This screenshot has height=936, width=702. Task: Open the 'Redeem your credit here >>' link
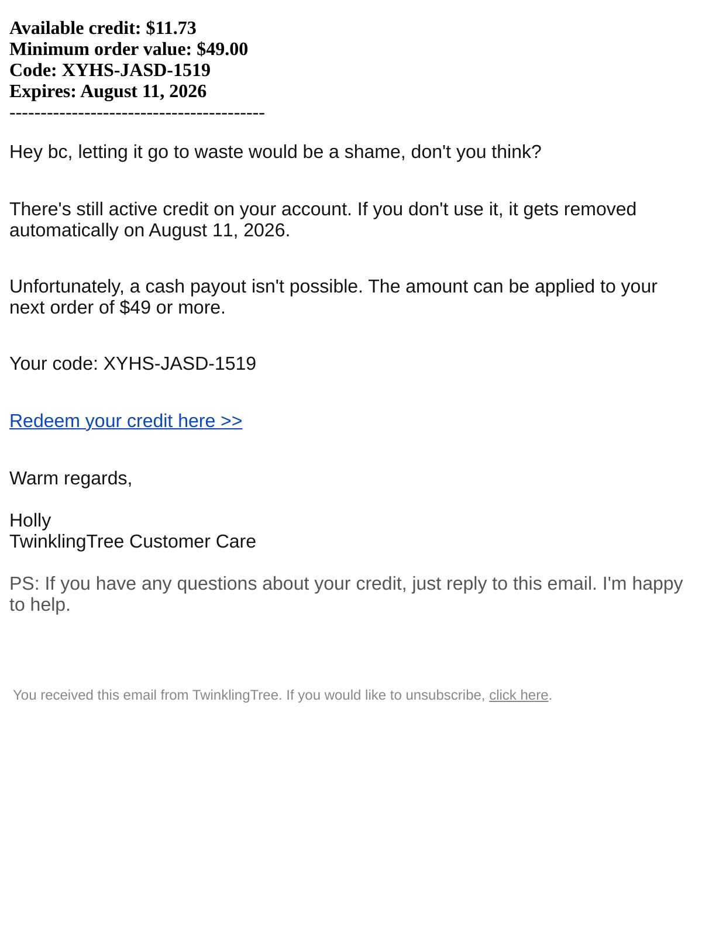(126, 421)
